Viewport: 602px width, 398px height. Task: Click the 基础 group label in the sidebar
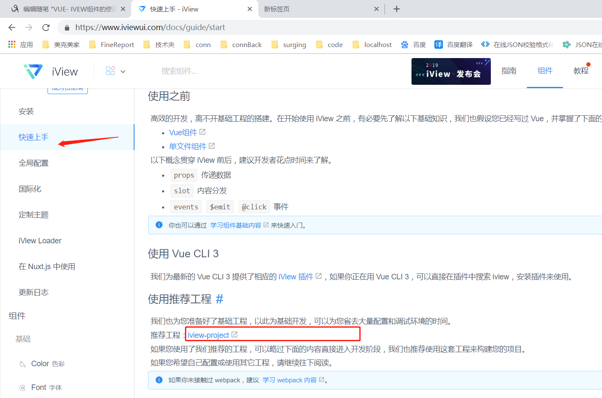(x=23, y=339)
